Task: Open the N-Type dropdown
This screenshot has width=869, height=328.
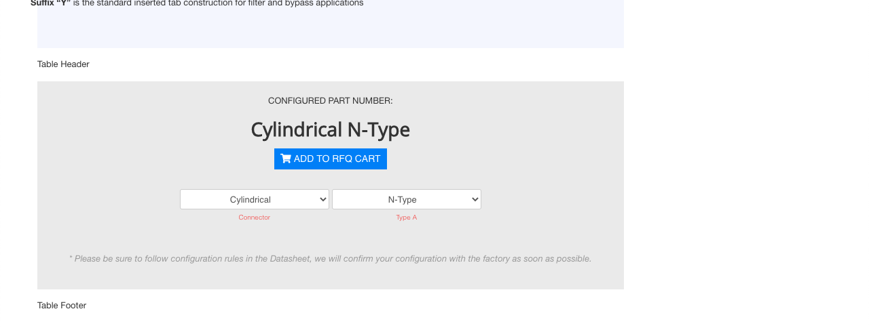Action: tap(407, 199)
